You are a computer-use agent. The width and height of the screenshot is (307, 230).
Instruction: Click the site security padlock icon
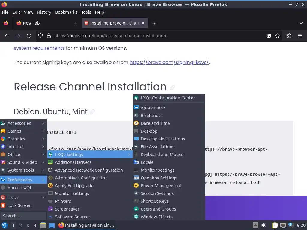pyautogui.click(x=49, y=36)
